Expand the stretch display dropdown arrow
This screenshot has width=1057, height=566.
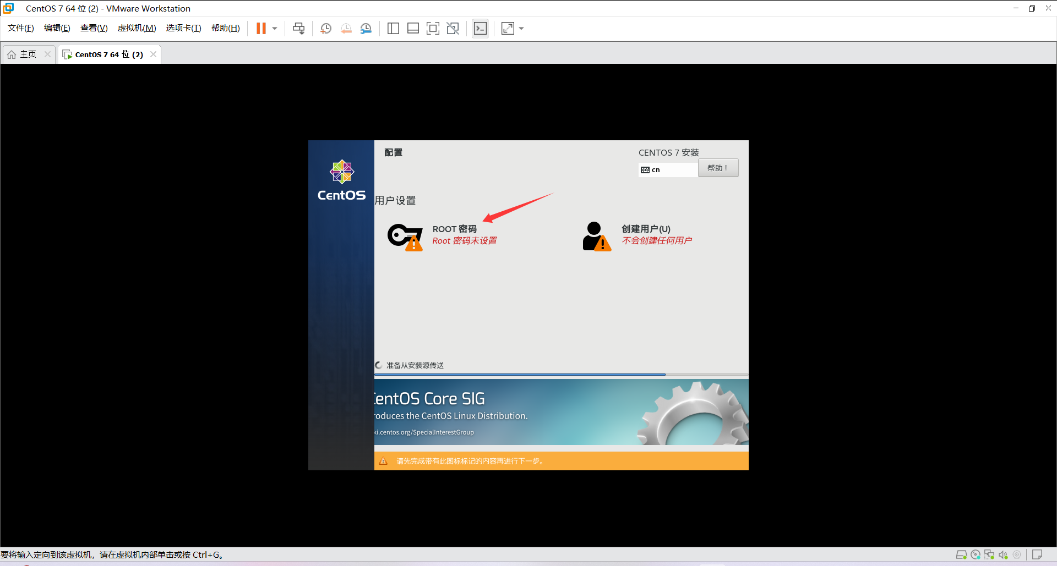(x=521, y=29)
